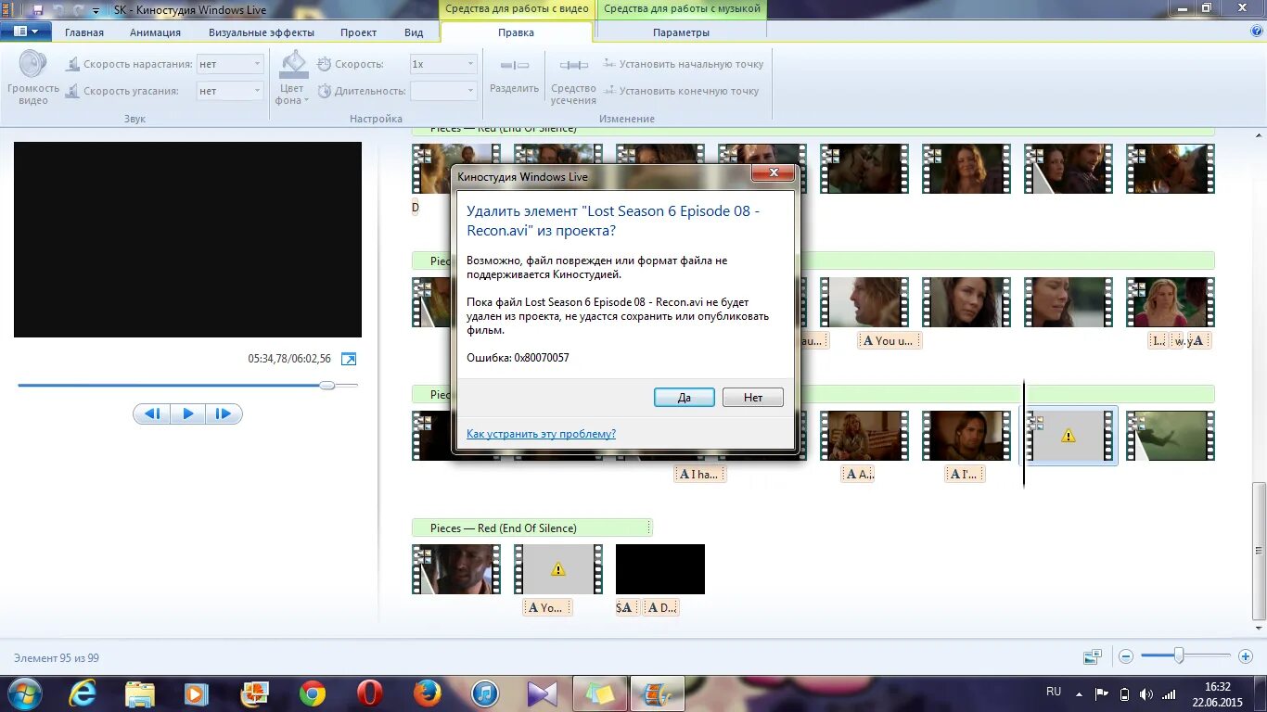The image size is (1267, 712).
Task: Confirm removal with the Да button
Action: click(685, 397)
